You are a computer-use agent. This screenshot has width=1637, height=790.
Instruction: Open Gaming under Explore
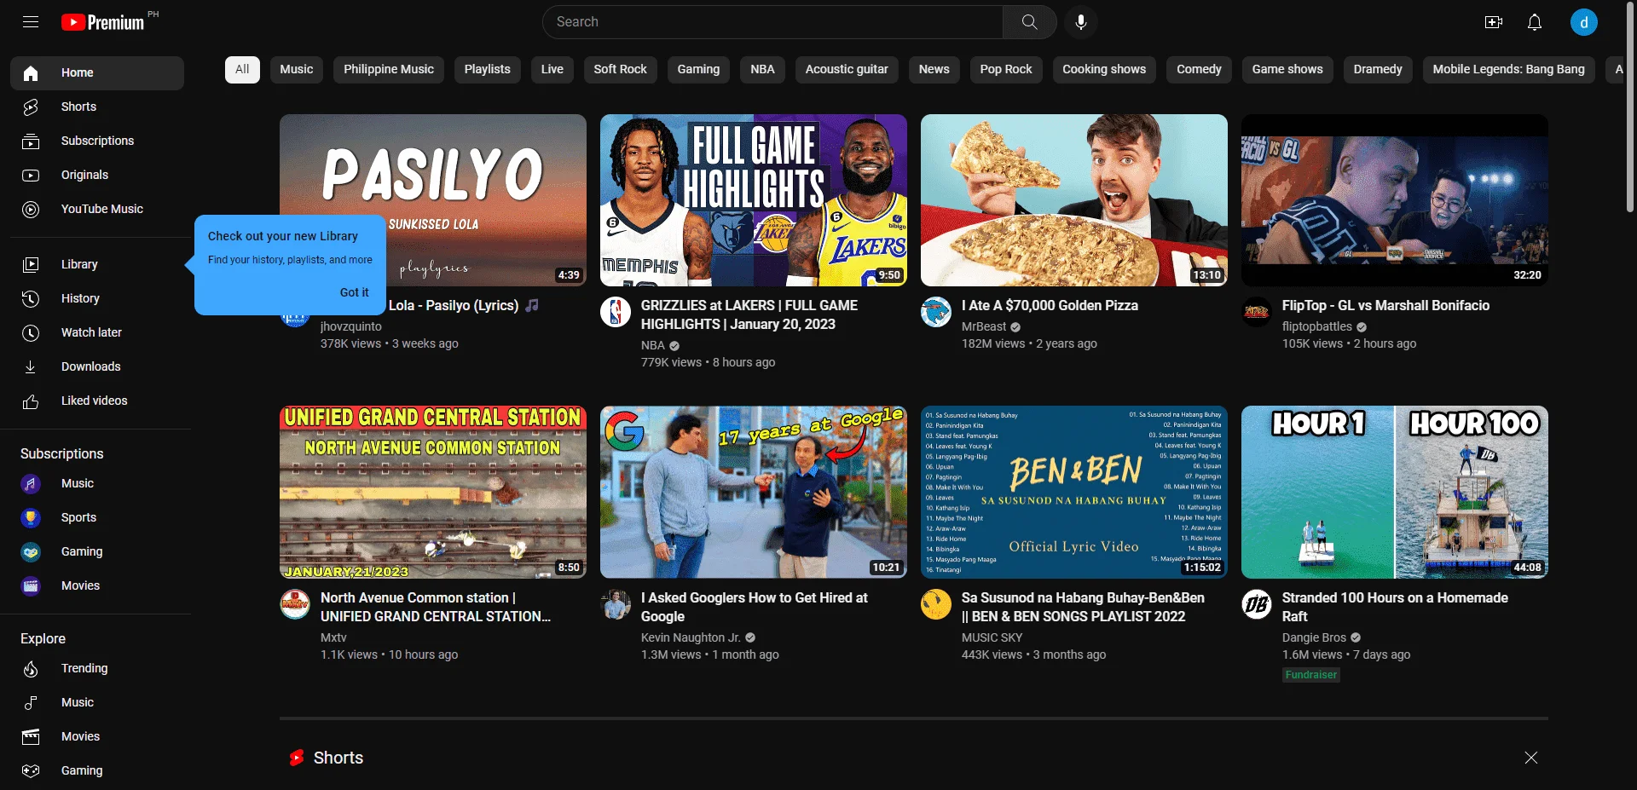point(97,771)
